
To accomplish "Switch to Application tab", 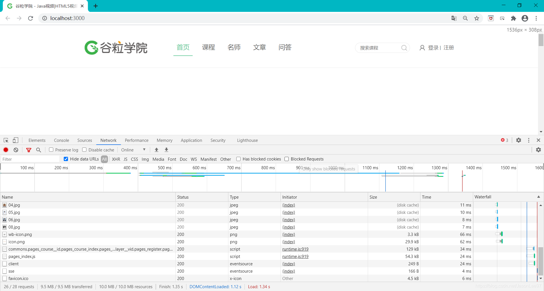I will (x=192, y=140).
